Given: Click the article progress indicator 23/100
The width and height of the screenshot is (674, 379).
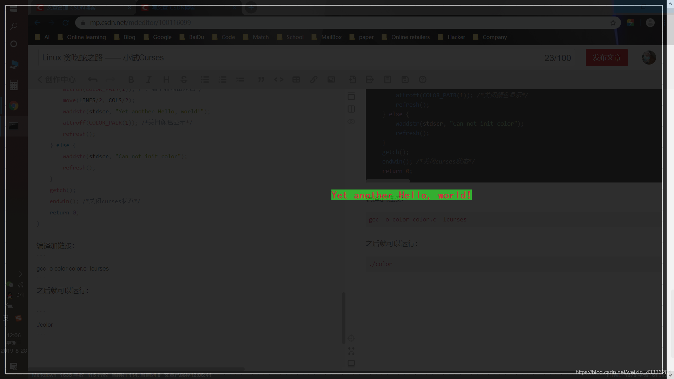Looking at the screenshot, I should click(557, 58).
